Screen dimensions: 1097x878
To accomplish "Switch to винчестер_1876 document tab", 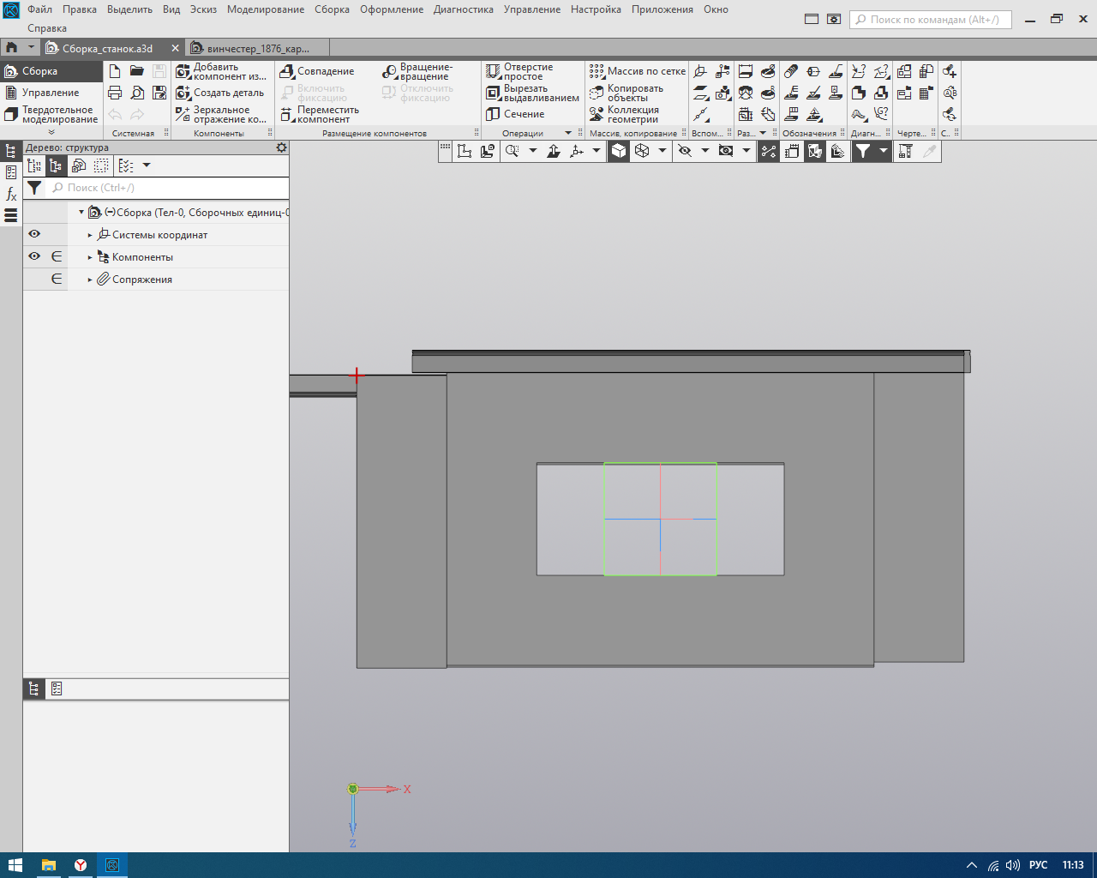I will point(257,49).
